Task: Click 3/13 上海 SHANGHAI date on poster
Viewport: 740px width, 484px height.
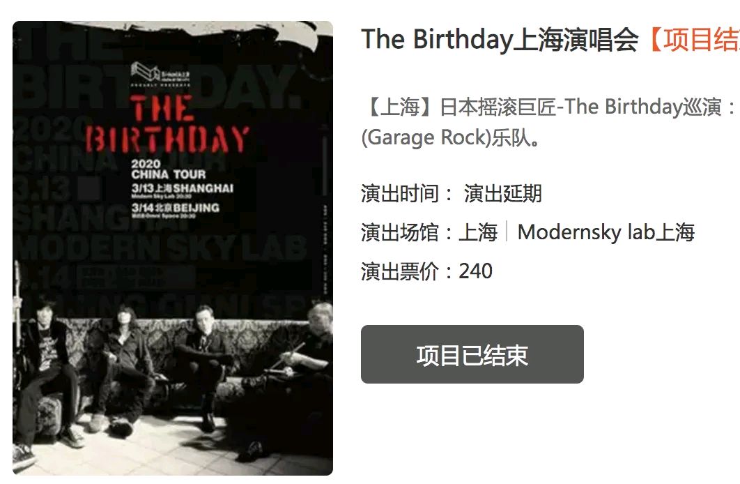Action: pos(182,190)
